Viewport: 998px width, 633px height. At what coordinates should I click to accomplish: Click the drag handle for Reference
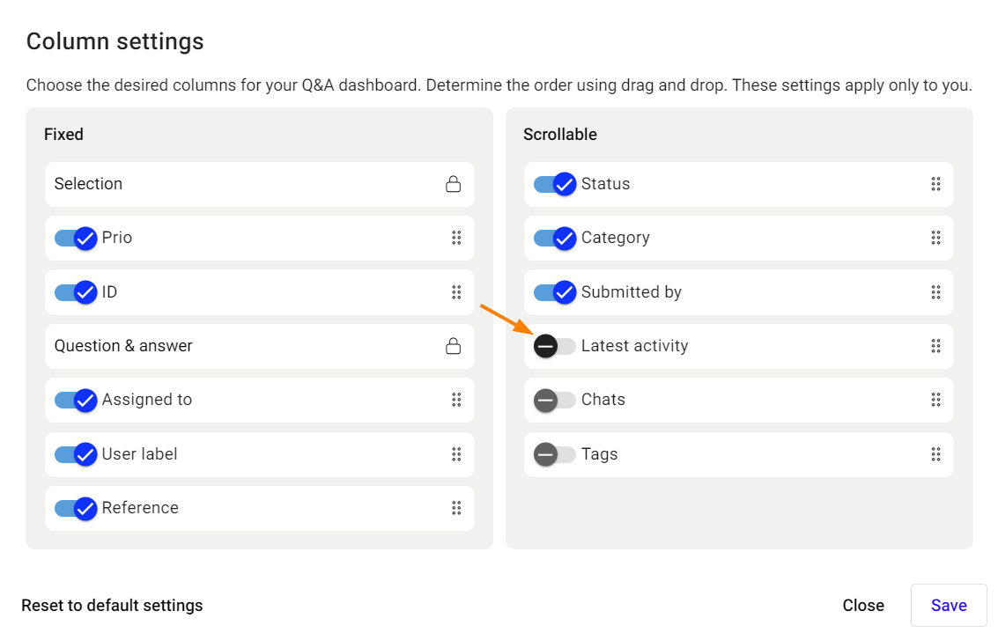(456, 508)
